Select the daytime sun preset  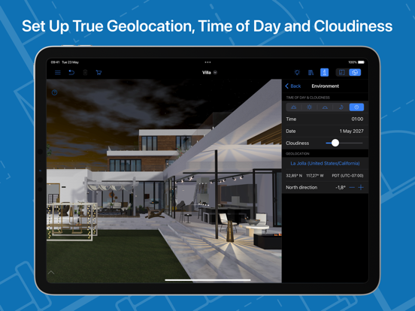click(x=309, y=107)
